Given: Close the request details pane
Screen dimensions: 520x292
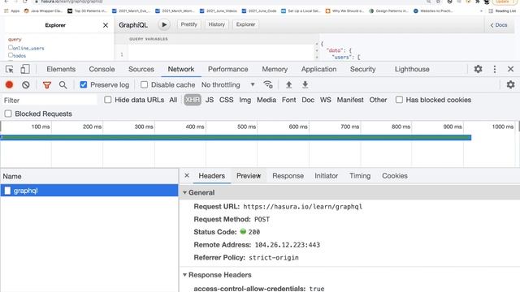Looking at the screenshot, I should [x=187, y=175].
